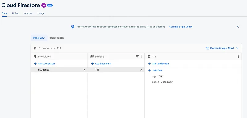Switch to the Rules tab
Viewport: 247px width, 118px height.
(x=15, y=13)
